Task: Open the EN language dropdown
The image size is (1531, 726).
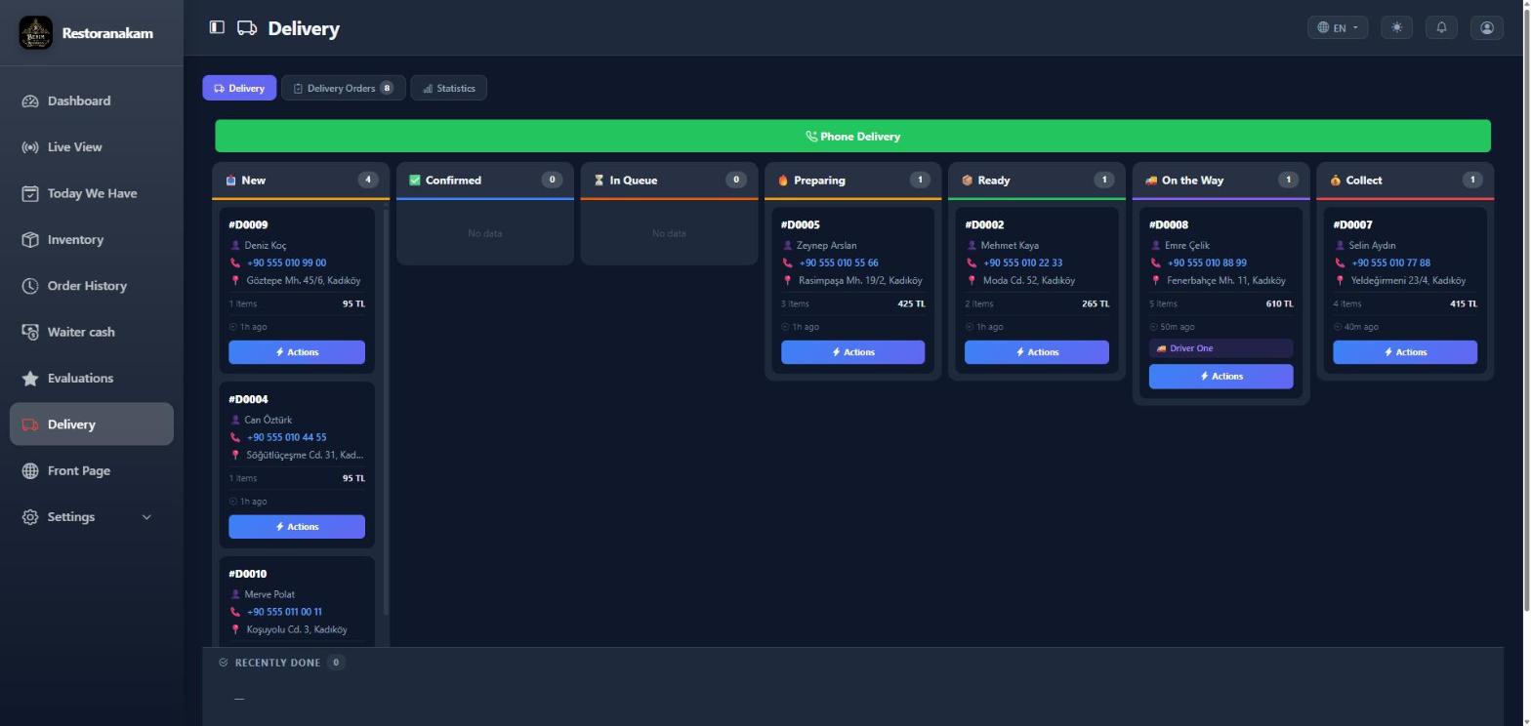Action: pyautogui.click(x=1338, y=27)
